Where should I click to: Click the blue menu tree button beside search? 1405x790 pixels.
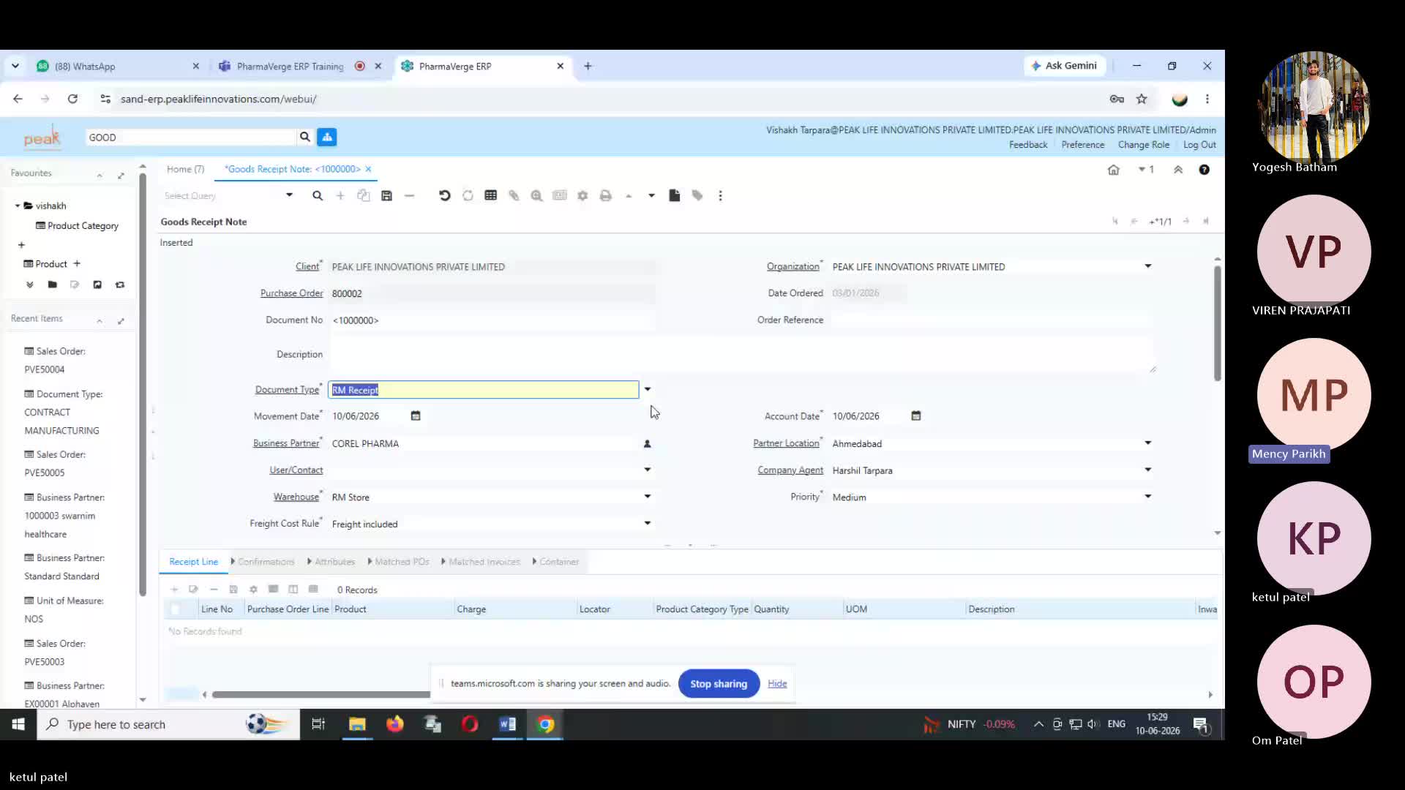327,137
